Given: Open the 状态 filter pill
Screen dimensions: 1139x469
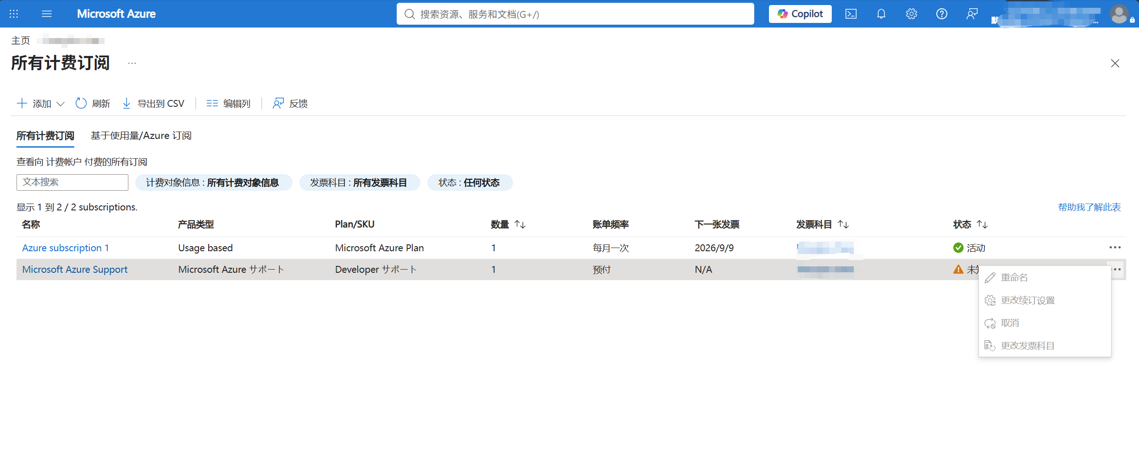Looking at the screenshot, I should tap(470, 182).
